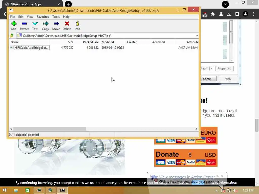Click the Cancel button in background dialog
This screenshot has height=194, width=259.
point(208,79)
